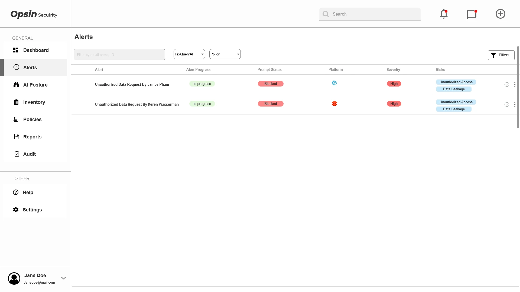
Task: Click the High severity badge for Keren Wasserman
Action: (394, 104)
